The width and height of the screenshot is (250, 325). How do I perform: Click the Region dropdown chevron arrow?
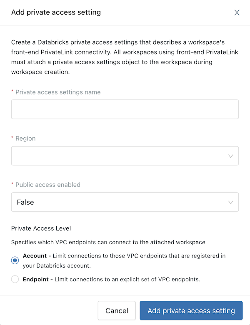click(x=231, y=156)
